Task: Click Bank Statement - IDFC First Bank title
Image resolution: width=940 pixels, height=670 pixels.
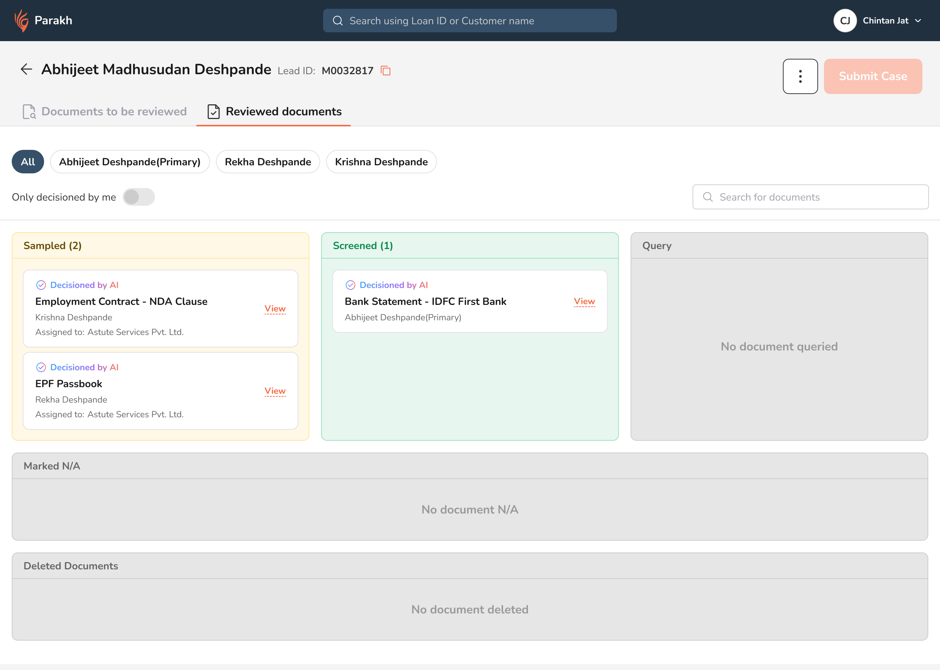Action: [x=425, y=302]
